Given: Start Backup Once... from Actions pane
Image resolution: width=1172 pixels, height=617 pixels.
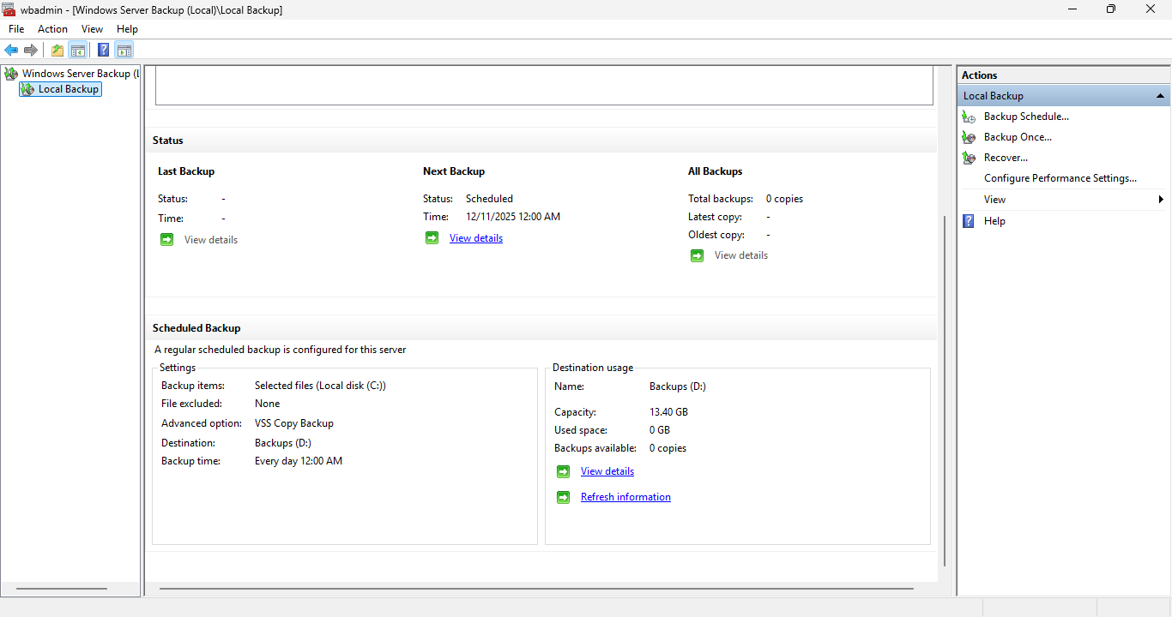Looking at the screenshot, I should (x=1018, y=137).
